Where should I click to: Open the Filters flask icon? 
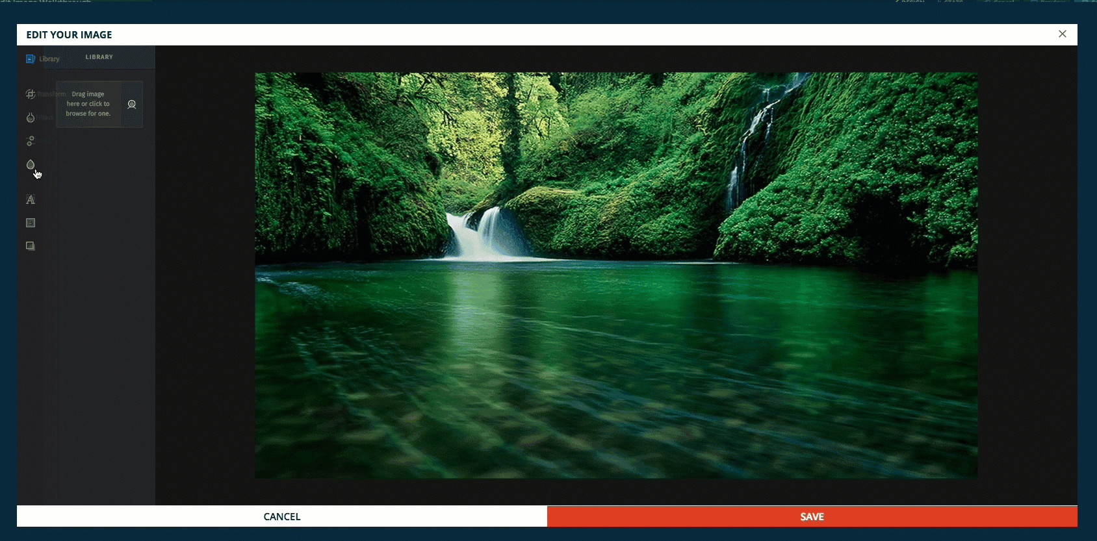pos(30,118)
